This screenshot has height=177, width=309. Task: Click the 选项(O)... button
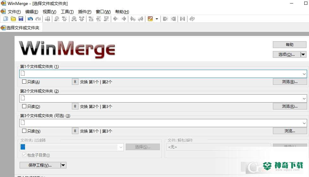[x=287, y=54]
